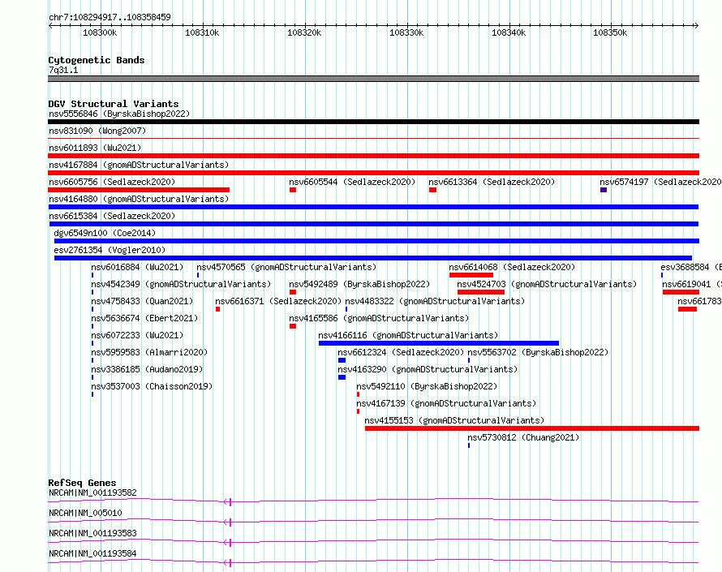This screenshot has height=572, width=722.
Task: Click nsv4483322 (gnomADStructuralVariants) label
Action: 435,301
